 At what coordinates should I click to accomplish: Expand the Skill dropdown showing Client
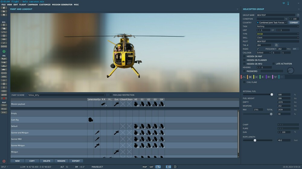pos(278,38)
